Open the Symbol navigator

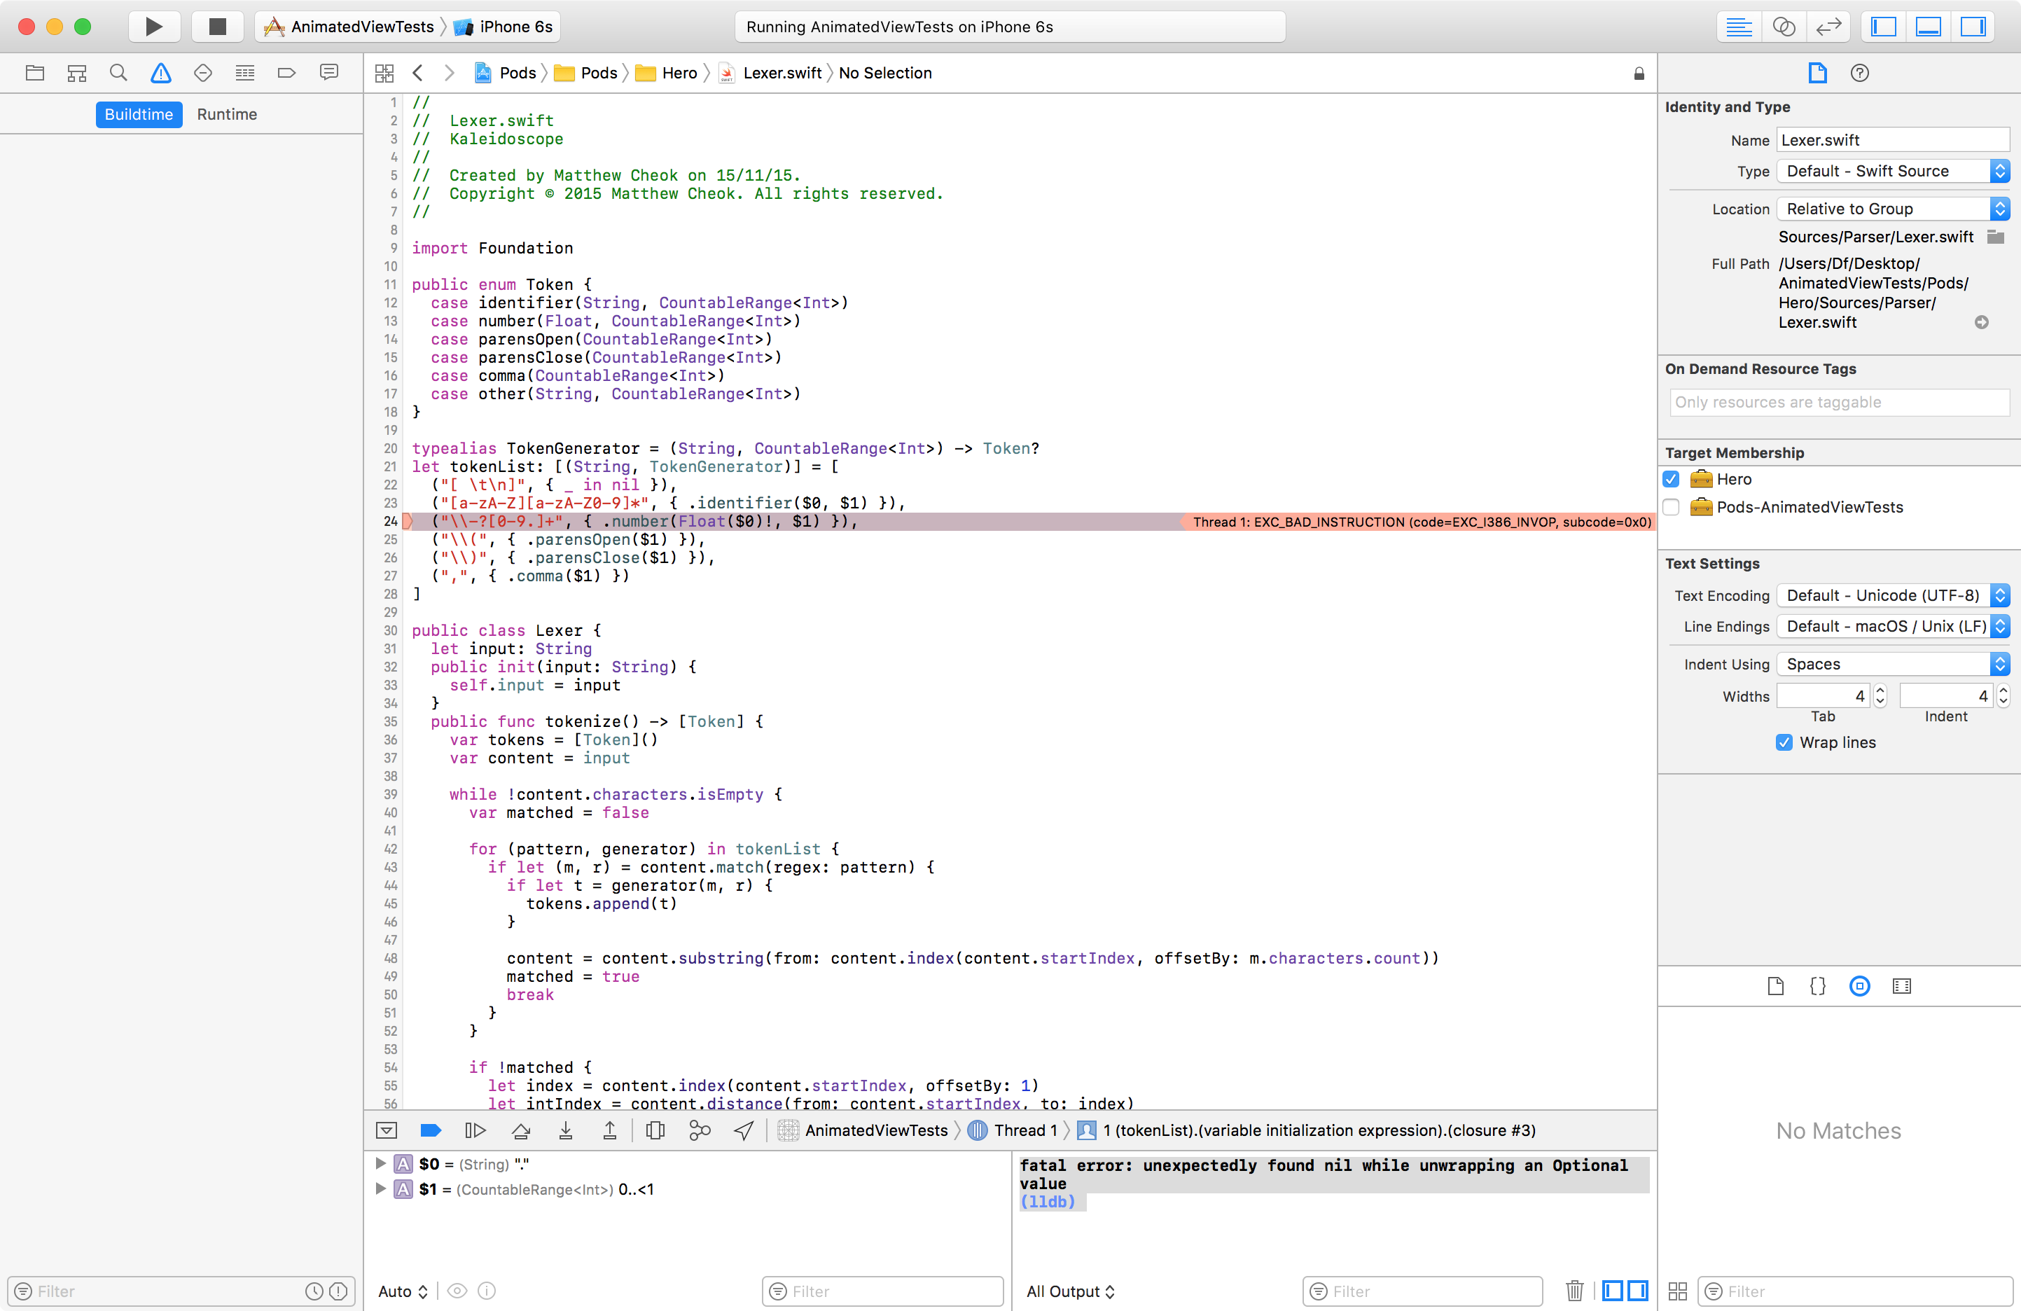click(x=76, y=73)
